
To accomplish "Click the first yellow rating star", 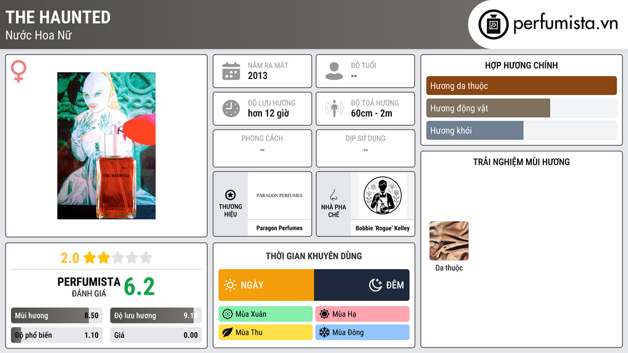I will 90,257.
